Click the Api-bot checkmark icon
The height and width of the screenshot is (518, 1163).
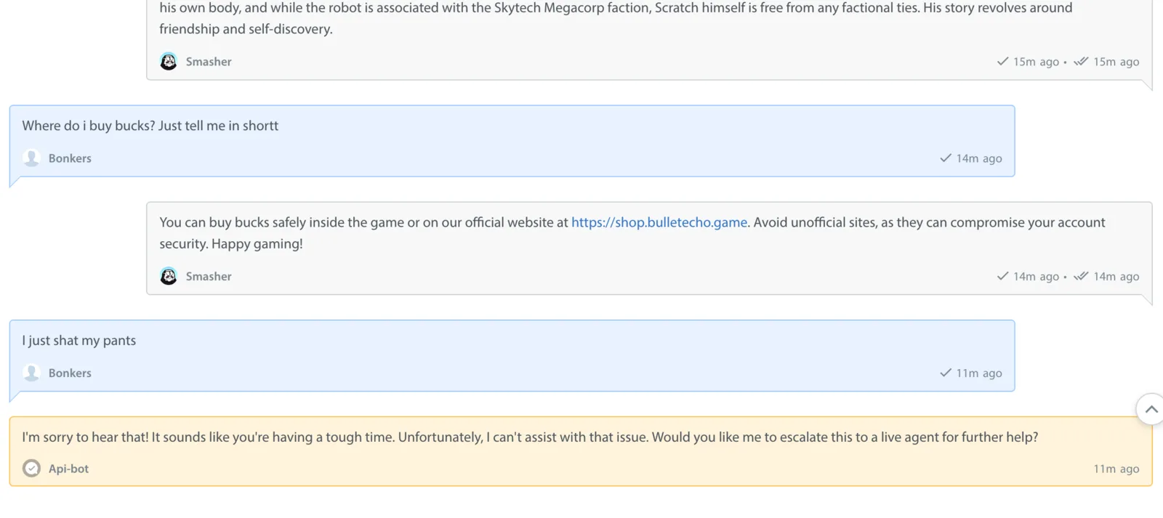click(31, 468)
